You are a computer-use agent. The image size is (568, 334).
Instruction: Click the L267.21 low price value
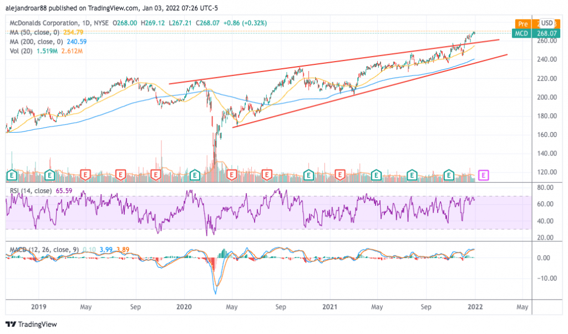point(180,23)
